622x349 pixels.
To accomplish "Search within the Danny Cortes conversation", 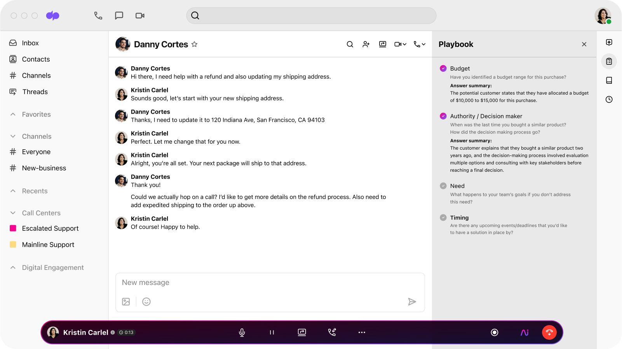I will tap(350, 44).
